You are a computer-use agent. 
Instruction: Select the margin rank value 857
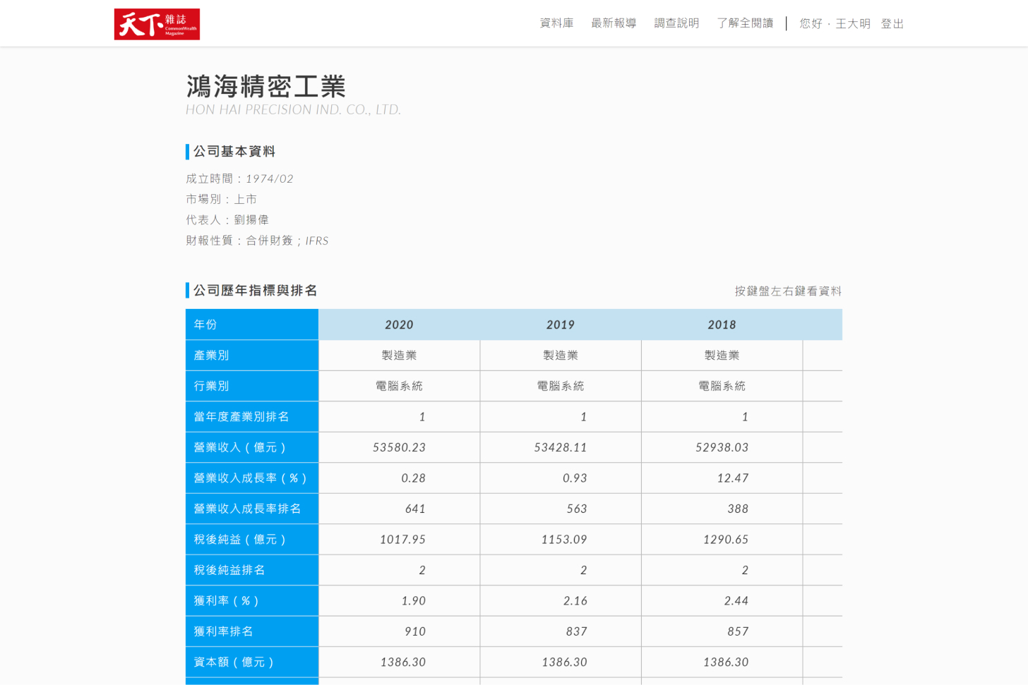point(738,631)
